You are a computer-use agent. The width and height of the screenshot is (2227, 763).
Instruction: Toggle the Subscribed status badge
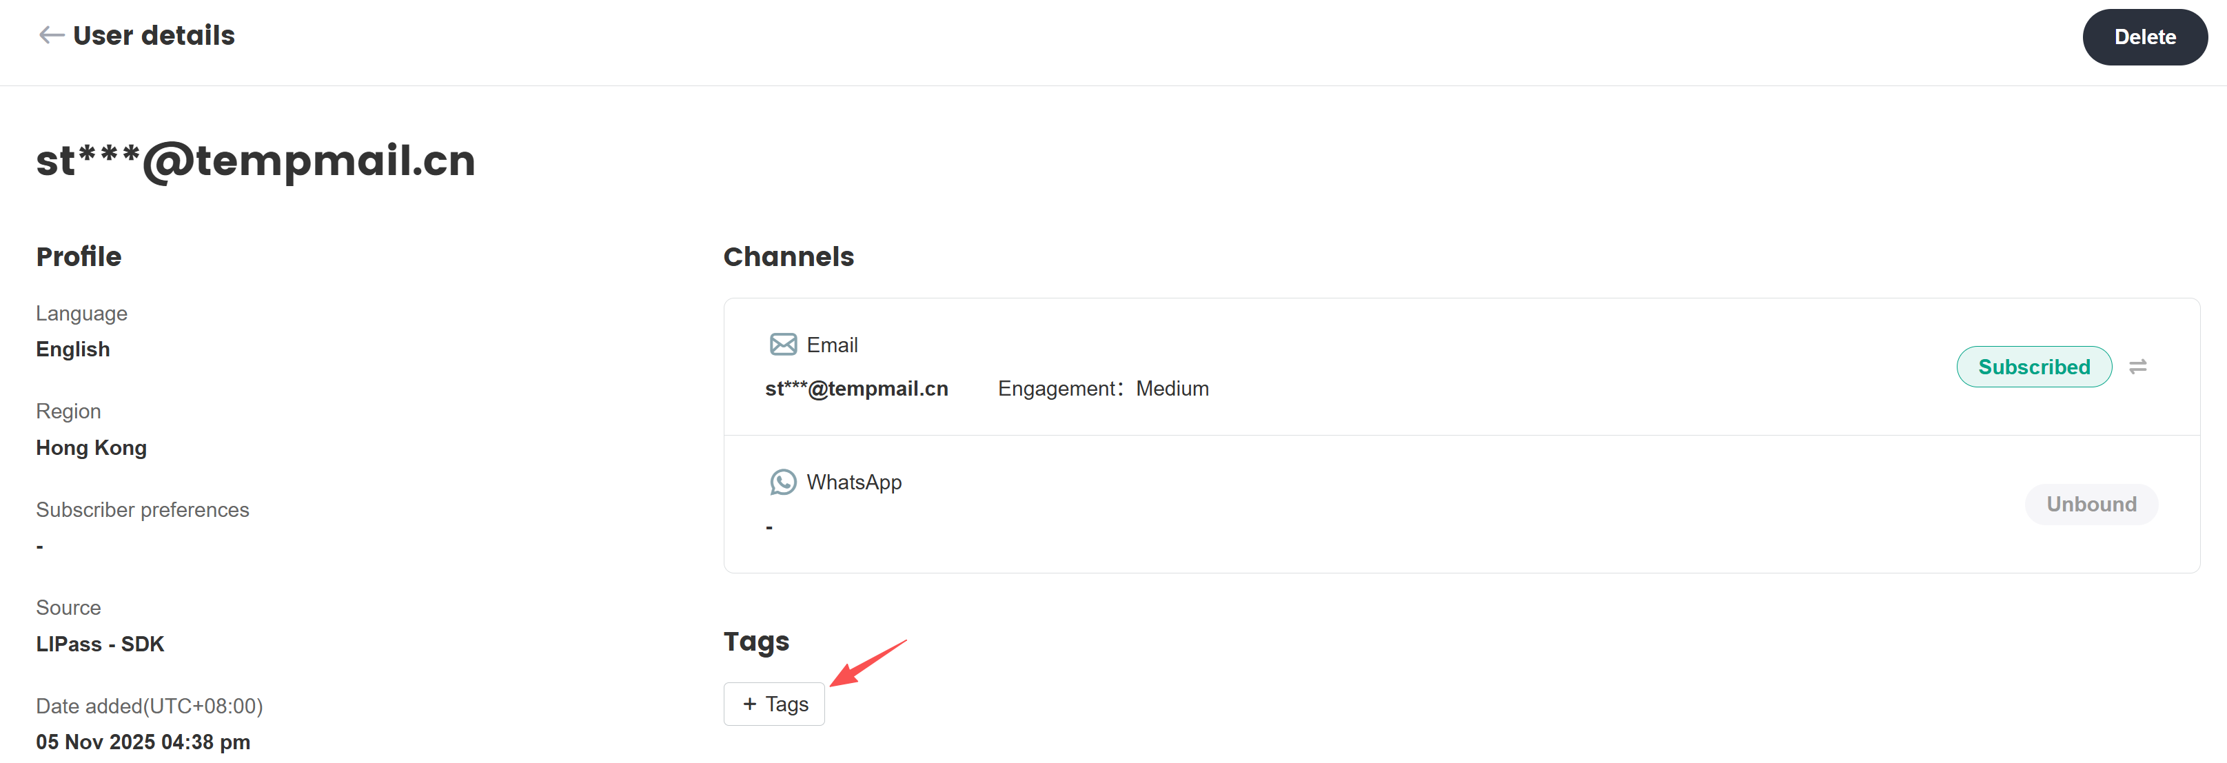(x=2033, y=367)
